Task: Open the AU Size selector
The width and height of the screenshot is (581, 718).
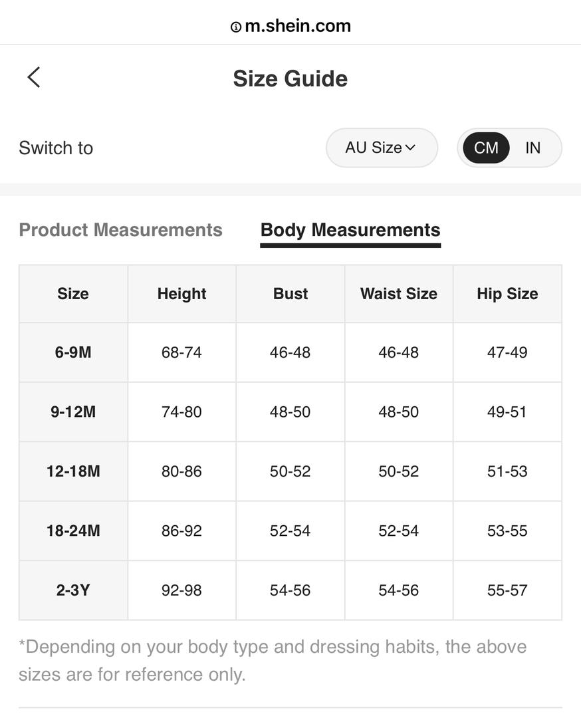Action: click(x=382, y=148)
